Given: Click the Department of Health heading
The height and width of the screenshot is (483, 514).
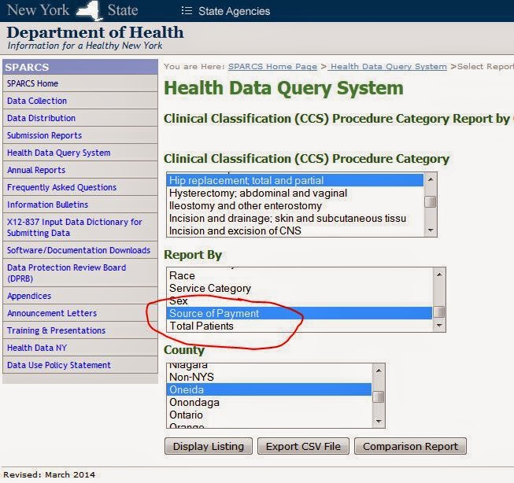Looking at the screenshot, I should 95,32.
